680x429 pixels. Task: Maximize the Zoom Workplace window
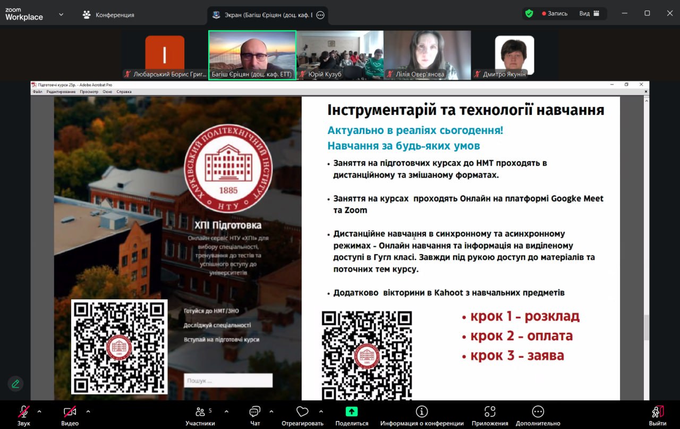pos(647,13)
